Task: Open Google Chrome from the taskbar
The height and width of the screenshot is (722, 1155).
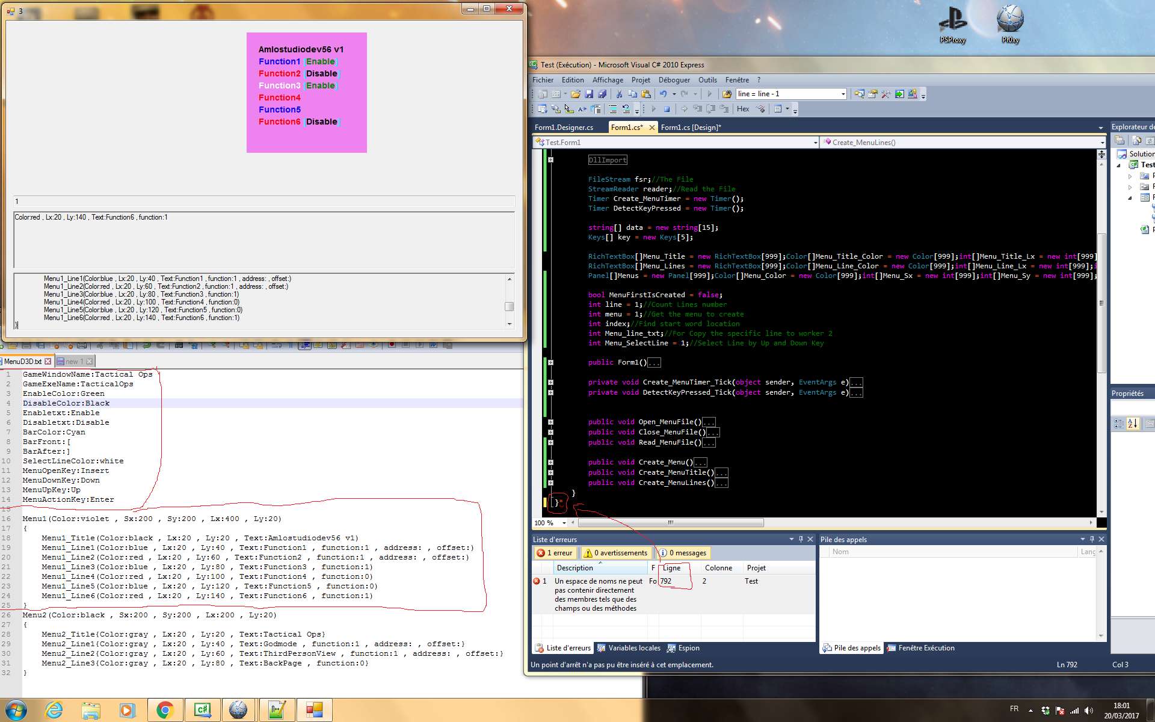Action: click(165, 710)
